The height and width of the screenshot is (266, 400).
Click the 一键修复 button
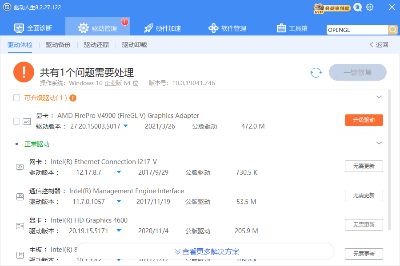click(358, 72)
